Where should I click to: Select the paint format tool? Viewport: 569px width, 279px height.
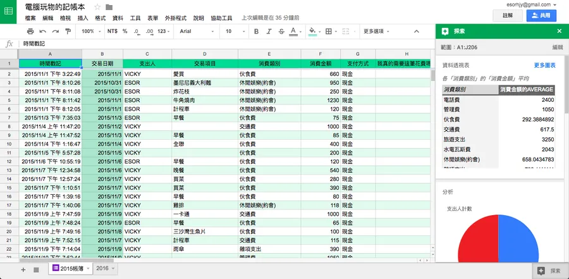(68, 31)
